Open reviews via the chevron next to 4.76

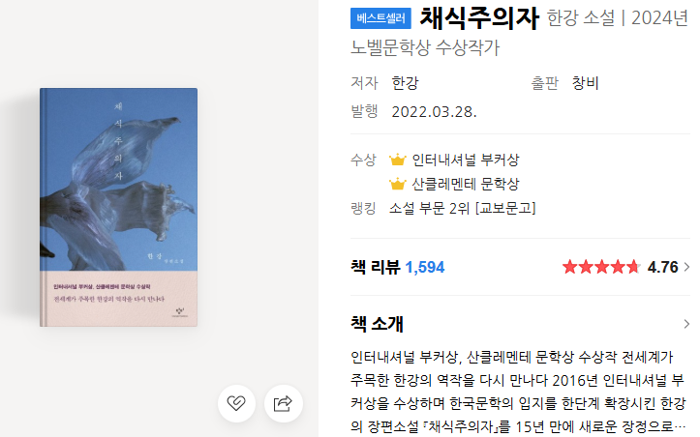686,267
